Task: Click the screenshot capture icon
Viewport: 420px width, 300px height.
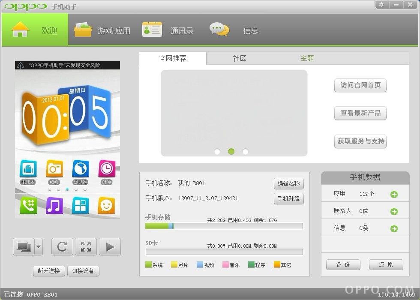Action: (x=23, y=246)
